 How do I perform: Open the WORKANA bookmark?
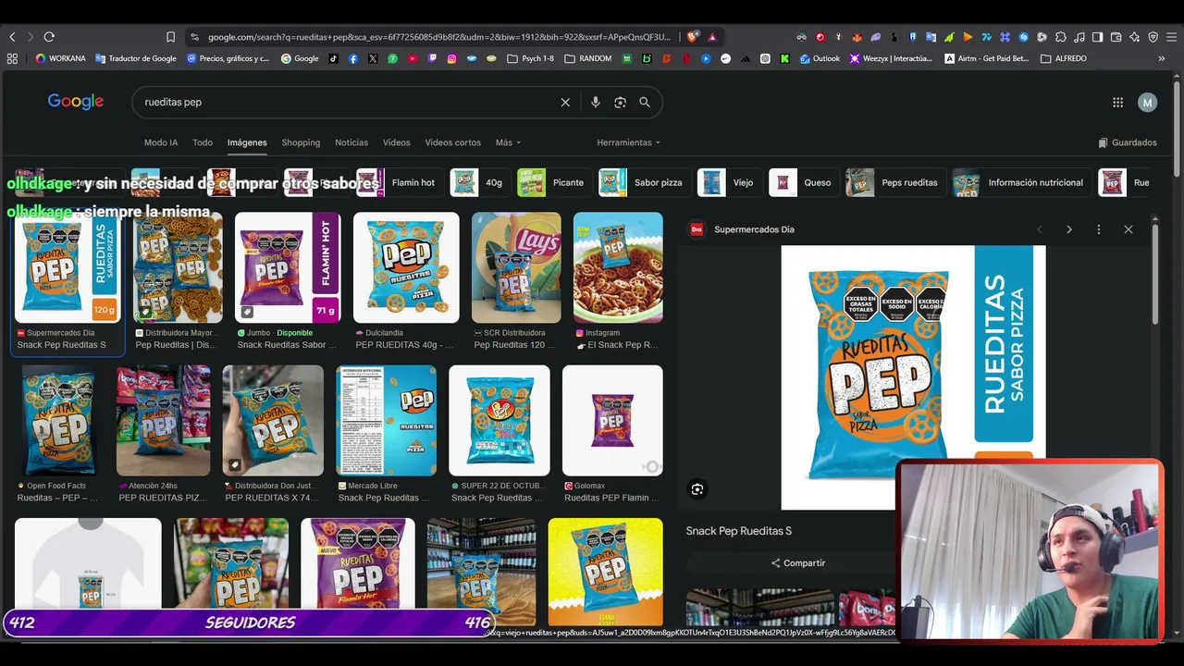pyautogui.click(x=60, y=58)
